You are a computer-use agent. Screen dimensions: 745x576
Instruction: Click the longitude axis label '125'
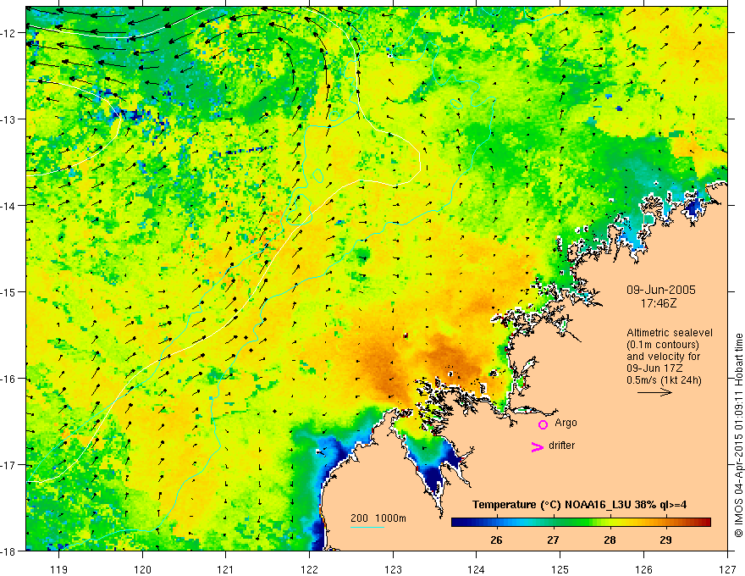[560, 569]
